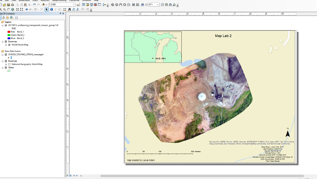
Task: Click Refresh button at bottom of layout
Action: click(74, 176)
